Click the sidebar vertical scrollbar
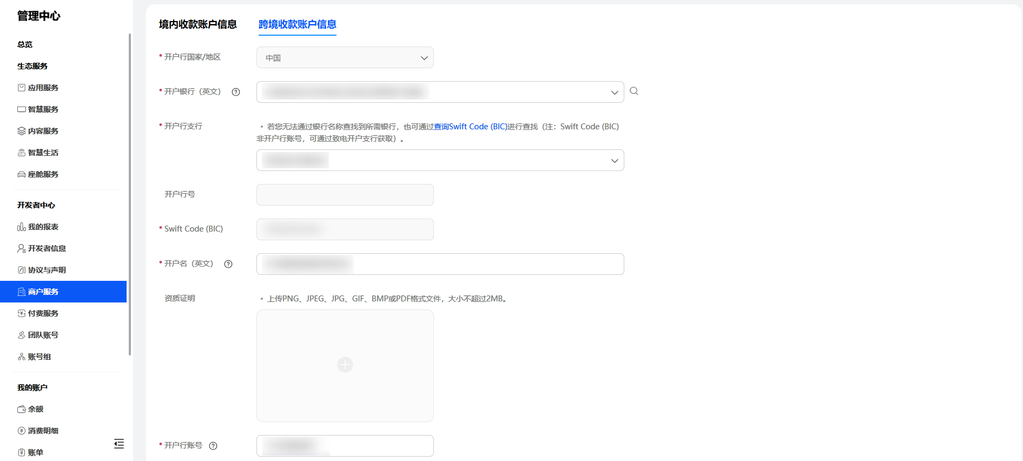Screen dimensions: 1023x461 [130, 194]
